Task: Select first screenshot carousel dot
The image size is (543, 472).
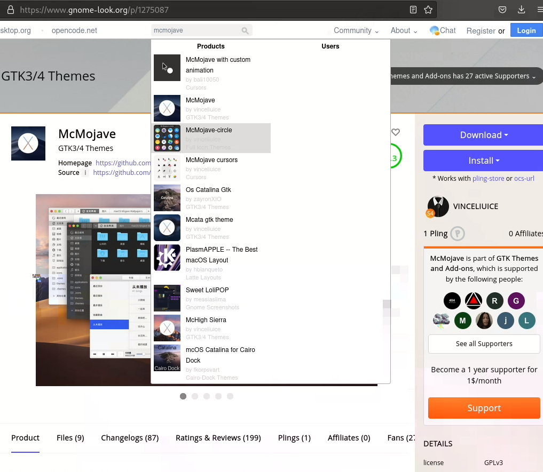Action: click(x=183, y=396)
